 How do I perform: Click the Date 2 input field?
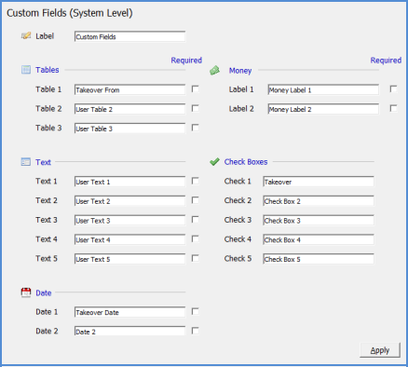(x=129, y=332)
